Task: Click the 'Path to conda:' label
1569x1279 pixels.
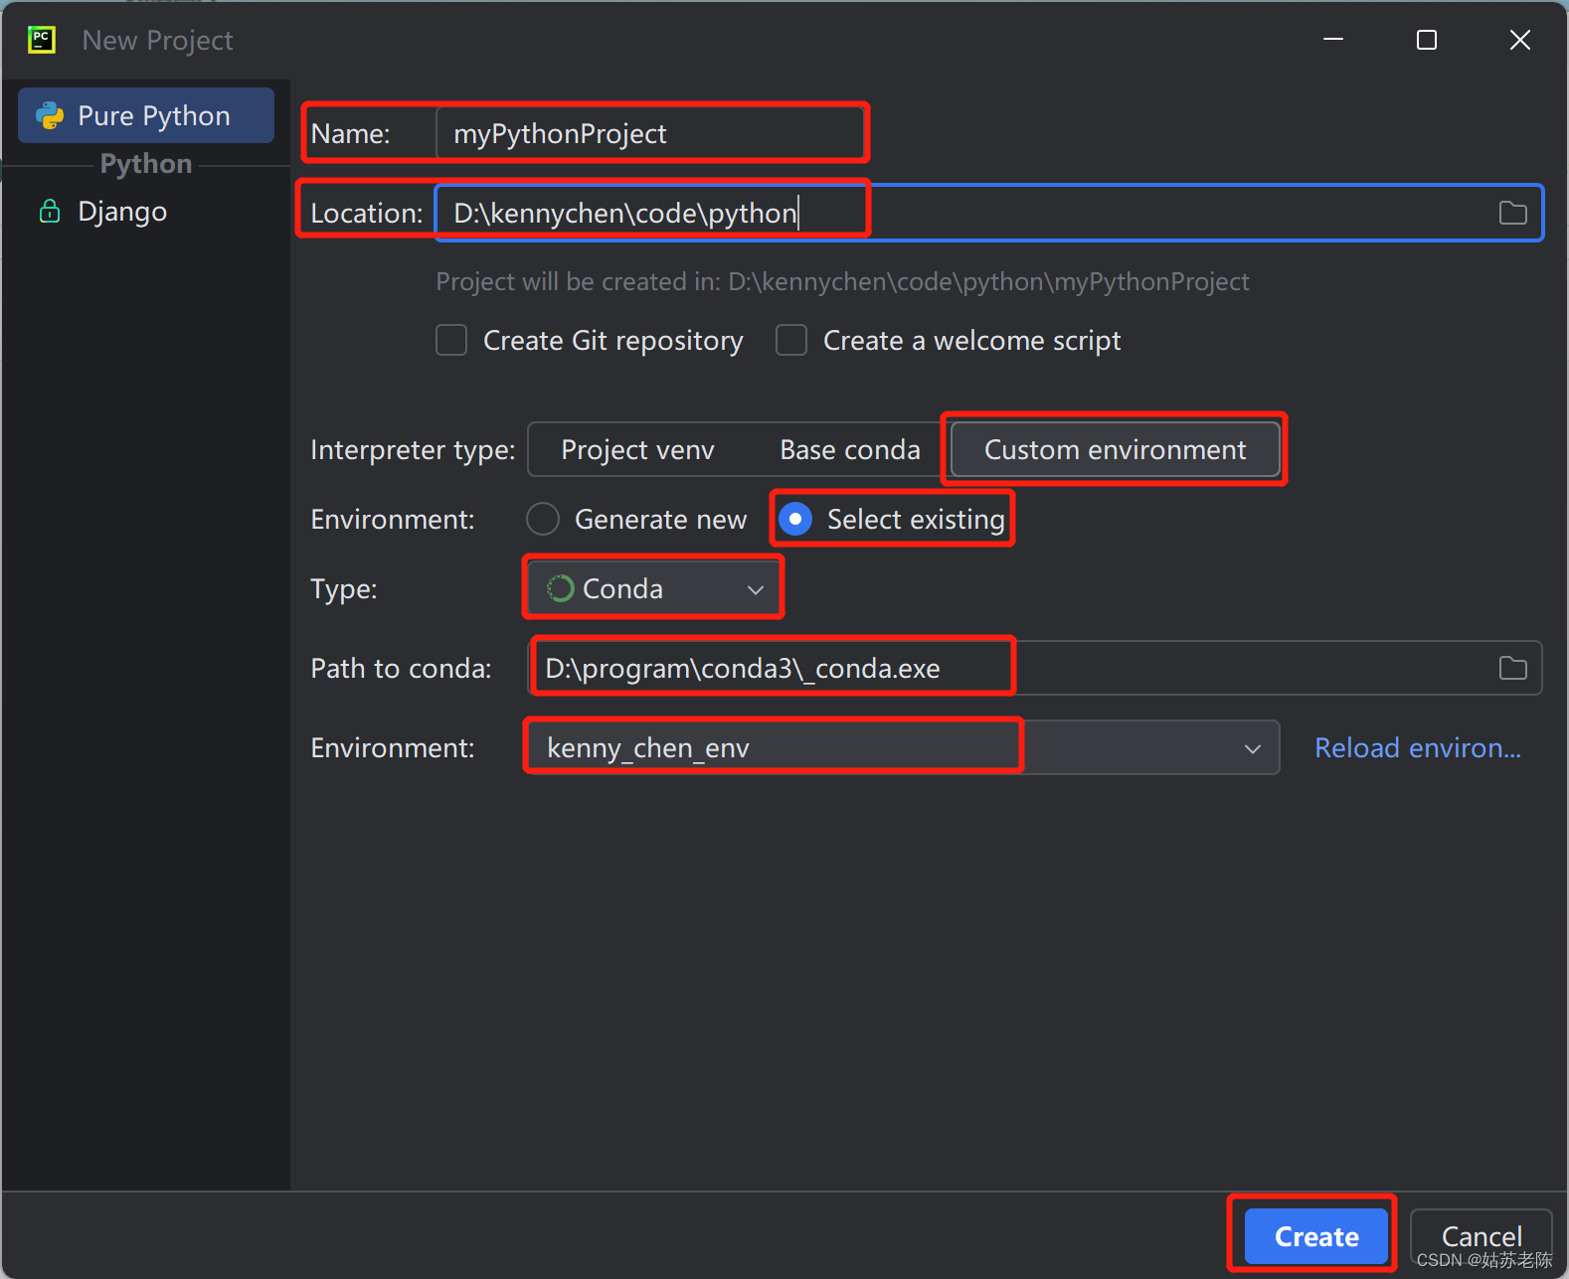Action: click(x=401, y=668)
